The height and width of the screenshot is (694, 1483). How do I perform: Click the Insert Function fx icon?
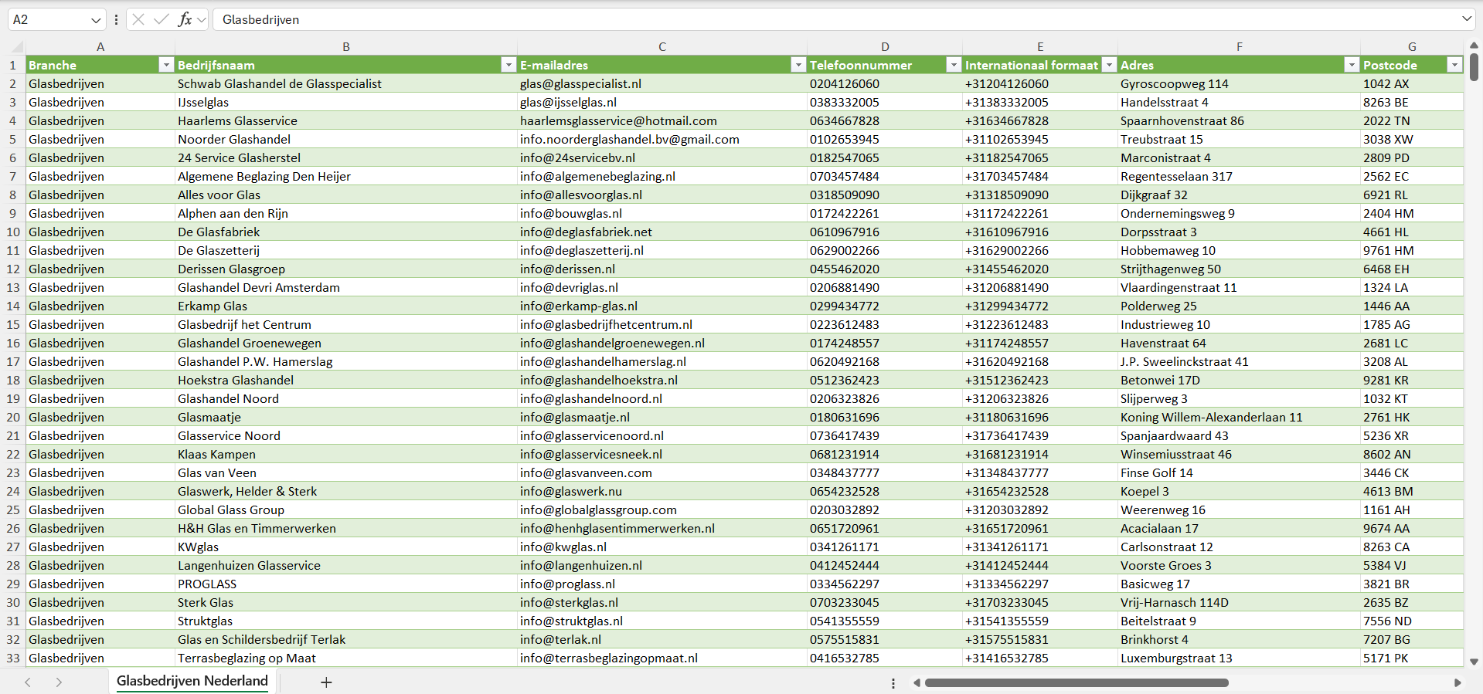pos(185,19)
